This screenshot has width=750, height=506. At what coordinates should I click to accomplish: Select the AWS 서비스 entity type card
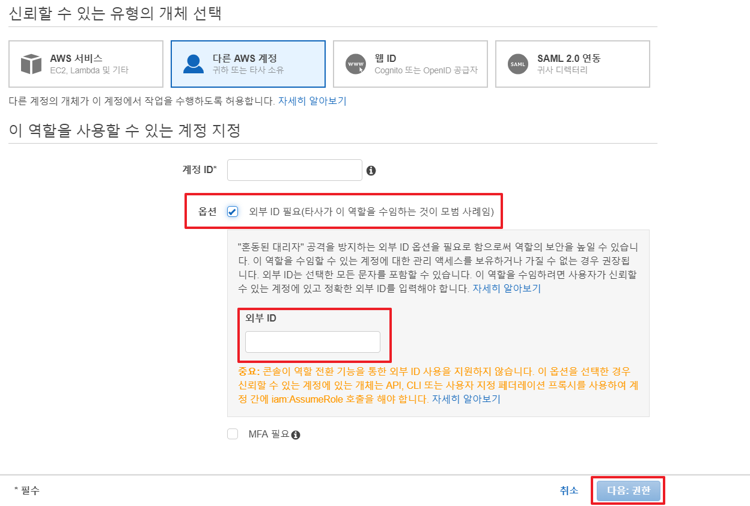(x=86, y=64)
